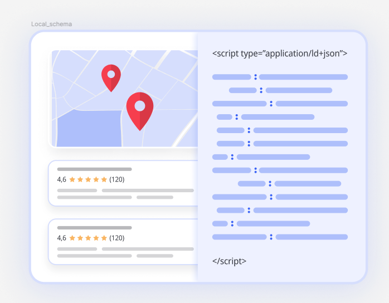The image size is (389, 303).
Task: Click the map thumbnail's dark blue block
Action: (x=89, y=129)
